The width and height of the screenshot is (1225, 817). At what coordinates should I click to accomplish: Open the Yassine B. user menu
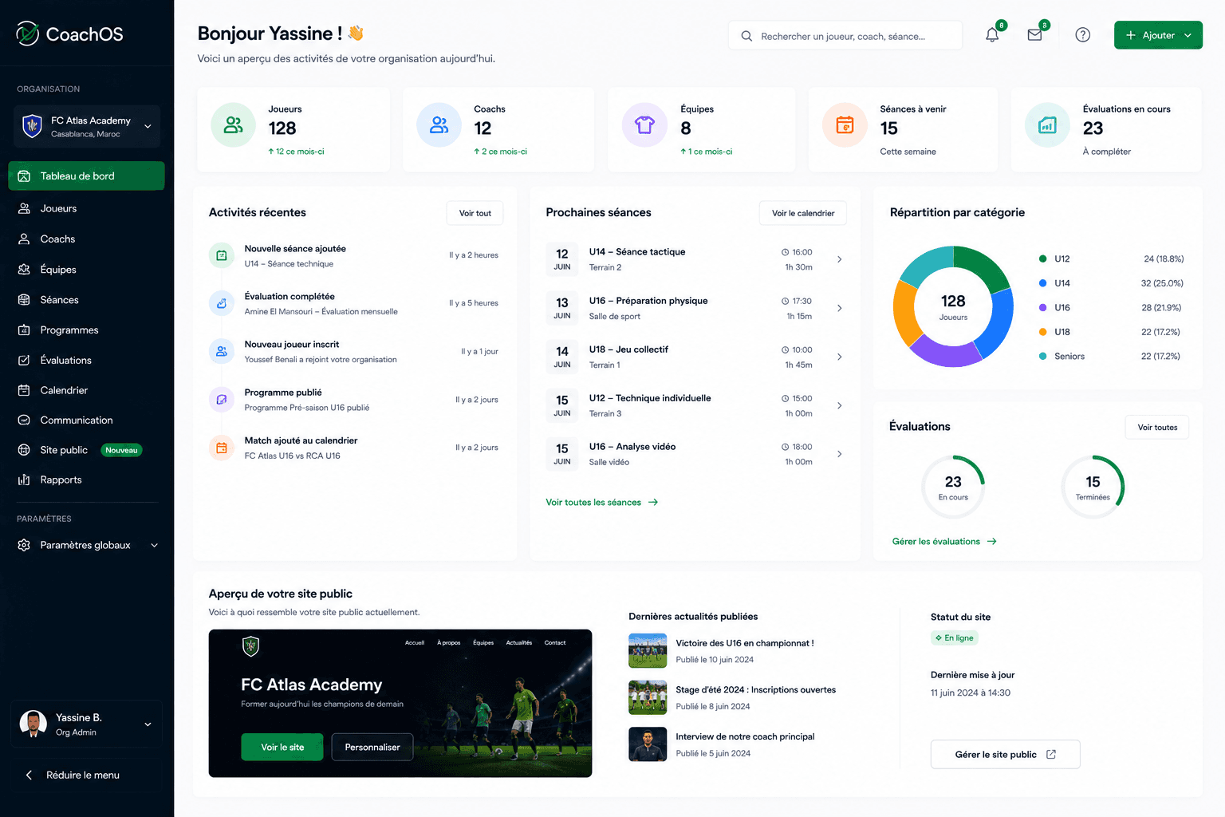(x=86, y=724)
